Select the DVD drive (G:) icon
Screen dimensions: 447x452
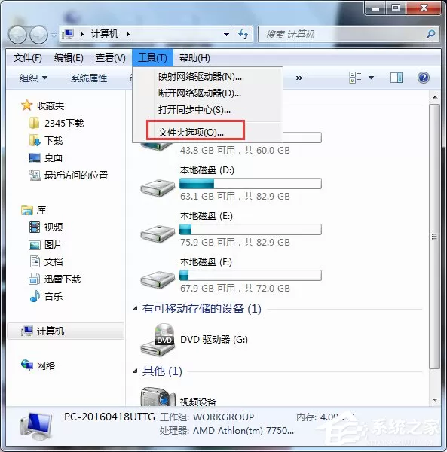coord(158,340)
